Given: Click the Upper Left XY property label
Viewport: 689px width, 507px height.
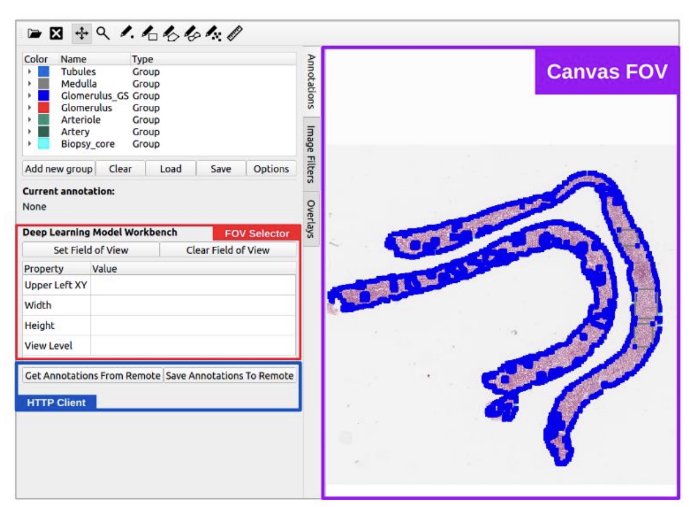Looking at the screenshot, I should (x=56, y=285).
